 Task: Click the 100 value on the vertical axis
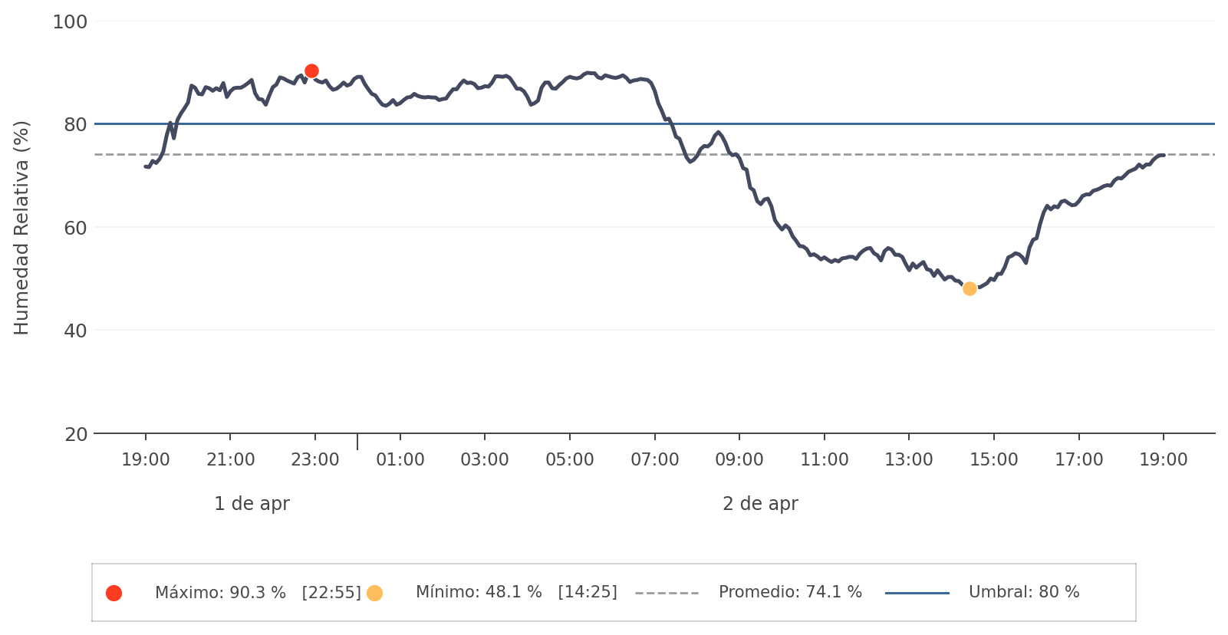pos(70,22)
